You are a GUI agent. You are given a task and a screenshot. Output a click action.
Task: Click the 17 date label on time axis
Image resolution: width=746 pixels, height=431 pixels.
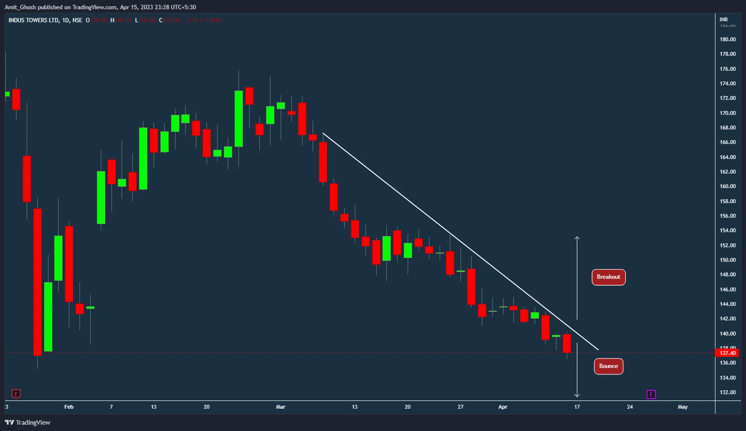coord(577,407)
